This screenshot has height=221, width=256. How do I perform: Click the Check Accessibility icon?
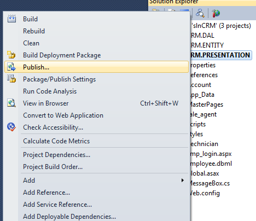(11, 127)
